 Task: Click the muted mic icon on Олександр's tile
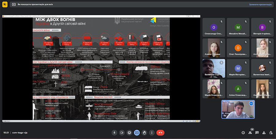(222, 22)
